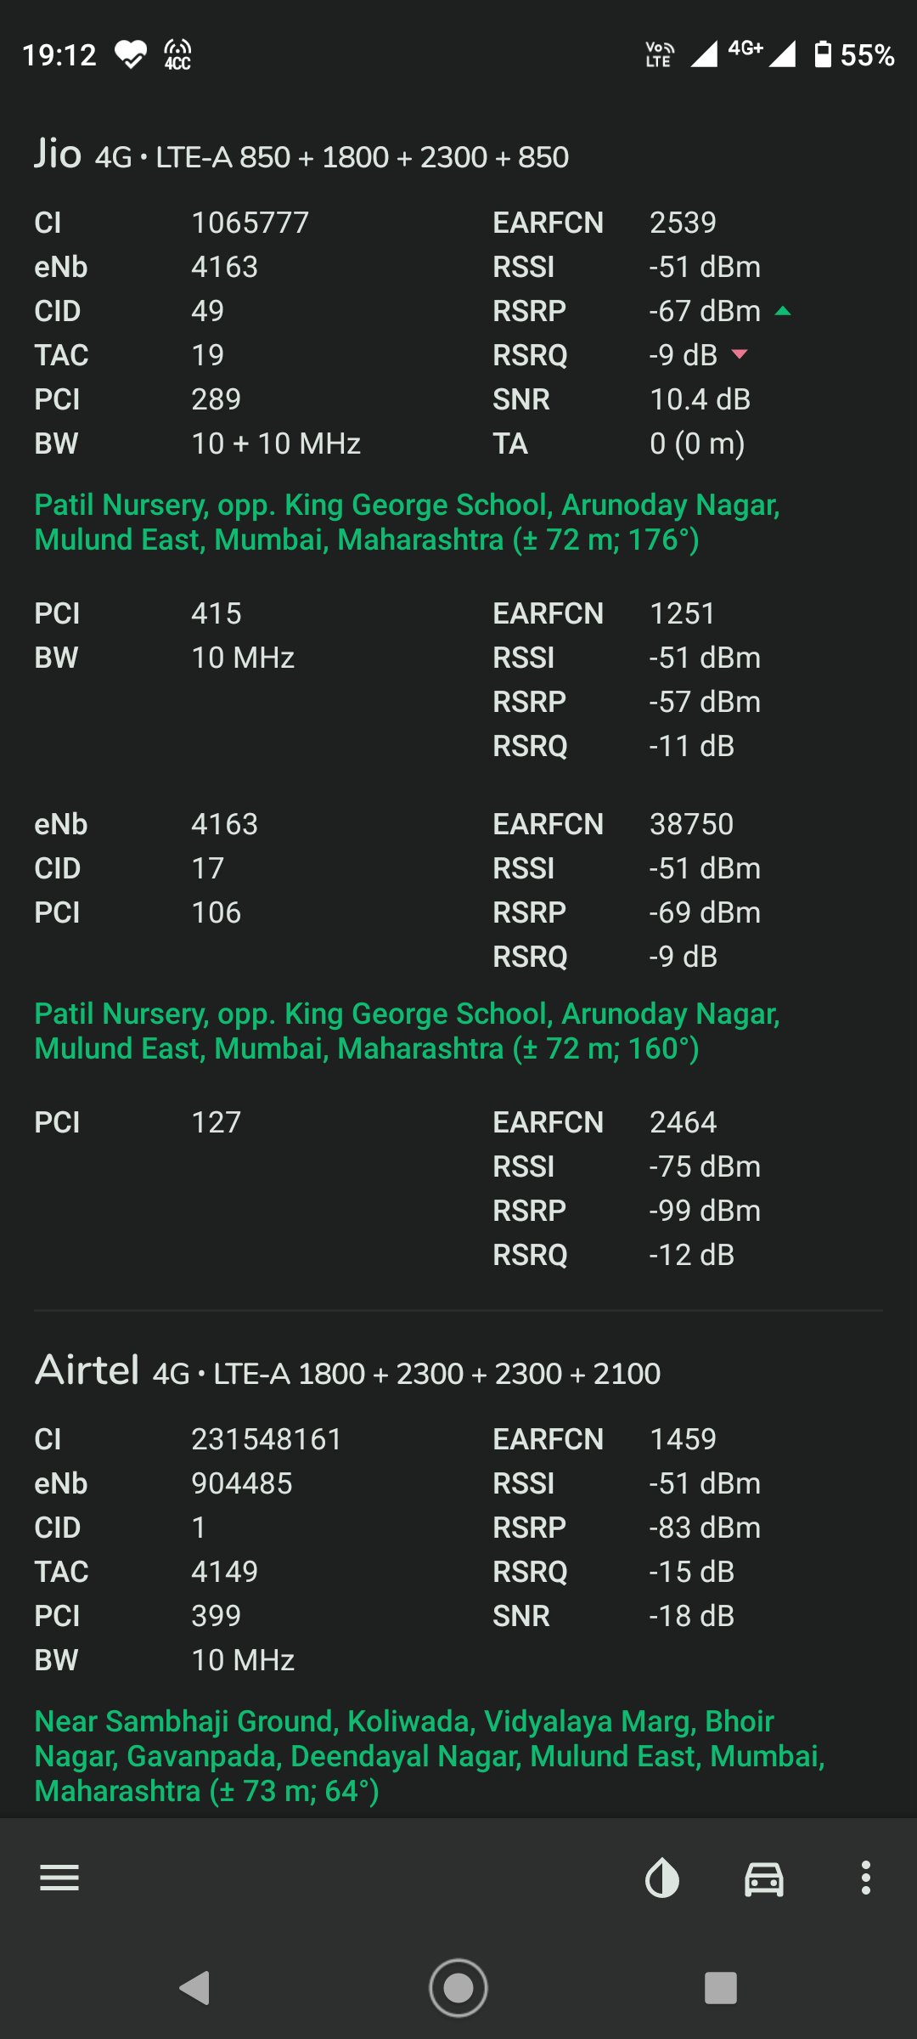Tap the Jio CI value 1065777

[250, 223]
